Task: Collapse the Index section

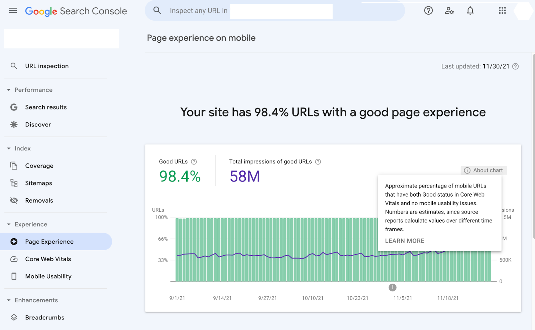Action: tap(9, 148)
